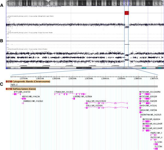Image resolution: width=164 pixels, height=150 pixels.
Task: Select the red copy number loss segment
Action: pos(127,13)
